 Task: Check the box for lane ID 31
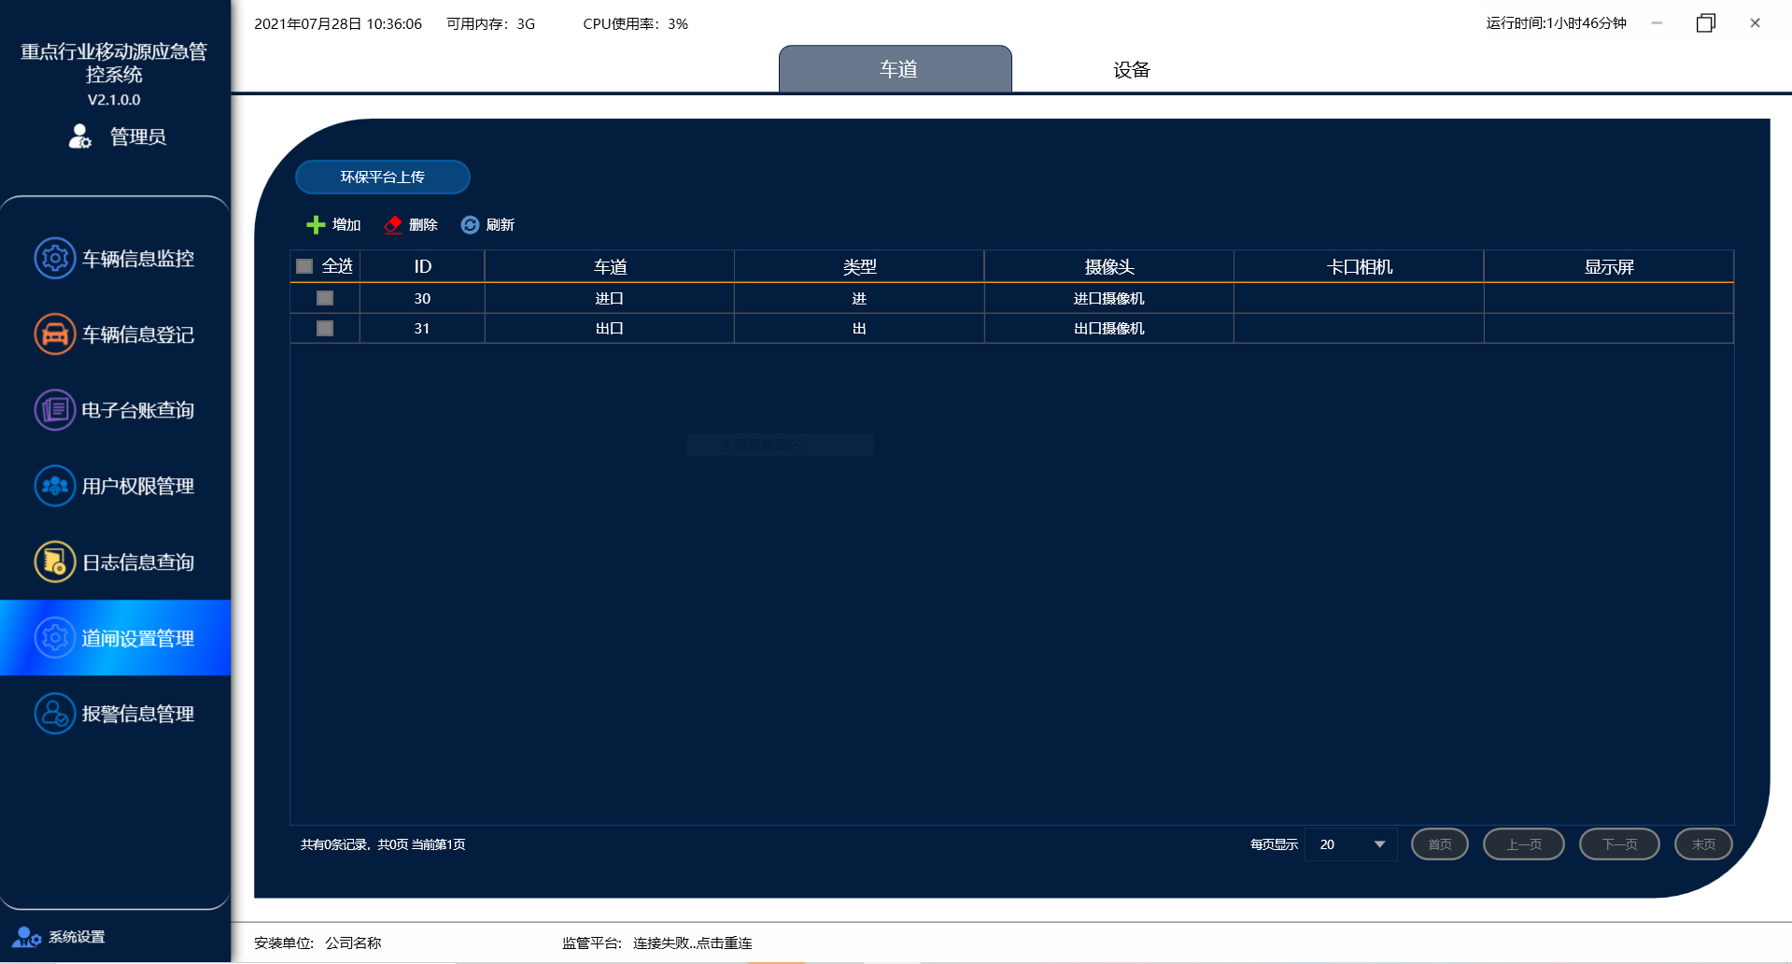325,328
